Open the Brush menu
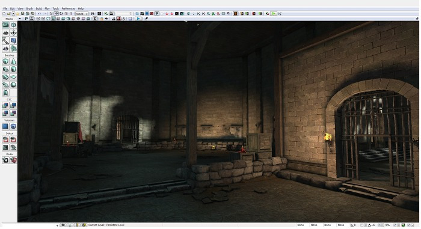Image resolution: width=421 pixels, height=229 pixels. [29, 8]
